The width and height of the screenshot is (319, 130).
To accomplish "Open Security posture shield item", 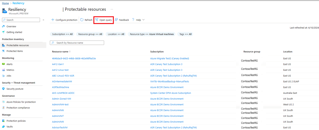I will pyautogui.click(x=15, y=89).
